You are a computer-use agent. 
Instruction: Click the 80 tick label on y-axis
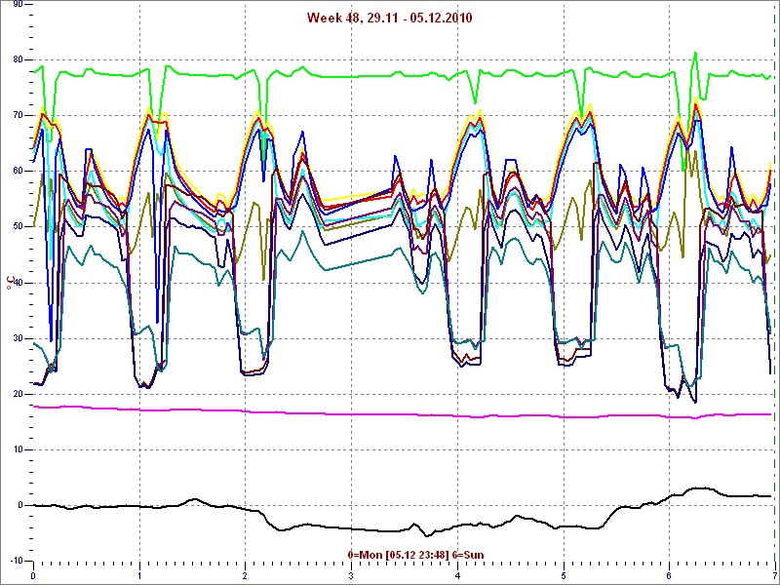[17, 59]
